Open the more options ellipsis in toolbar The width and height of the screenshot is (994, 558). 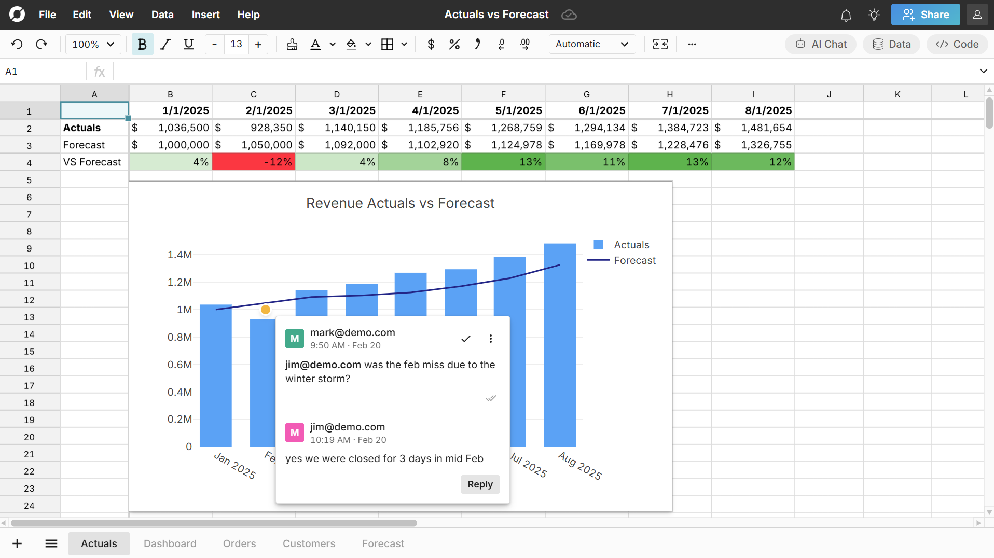point(692,45)
